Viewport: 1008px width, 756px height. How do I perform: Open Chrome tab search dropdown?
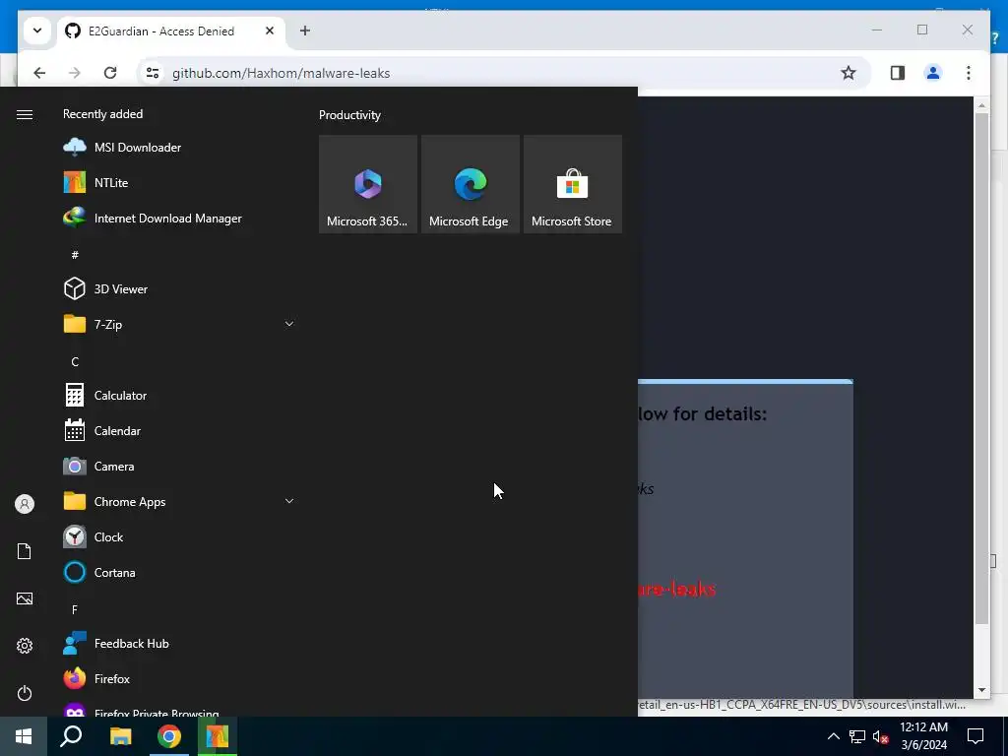37,31
